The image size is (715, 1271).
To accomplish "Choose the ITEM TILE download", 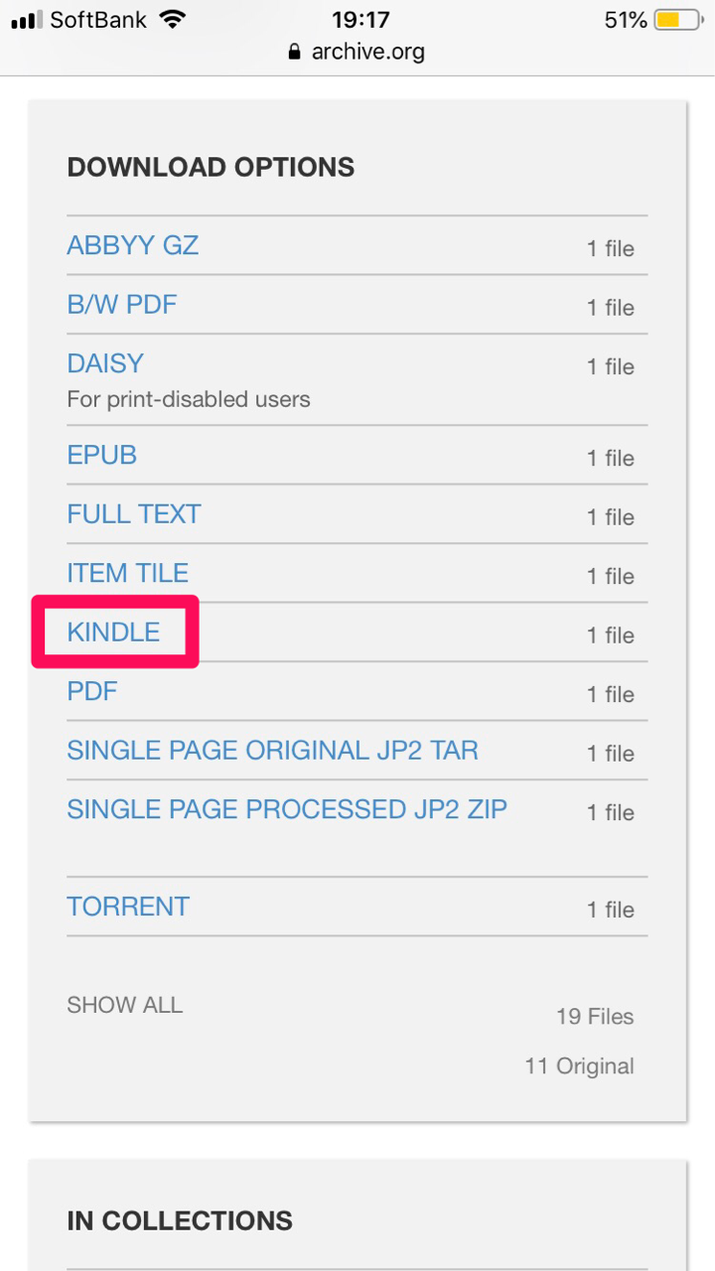I will [127, 573].
